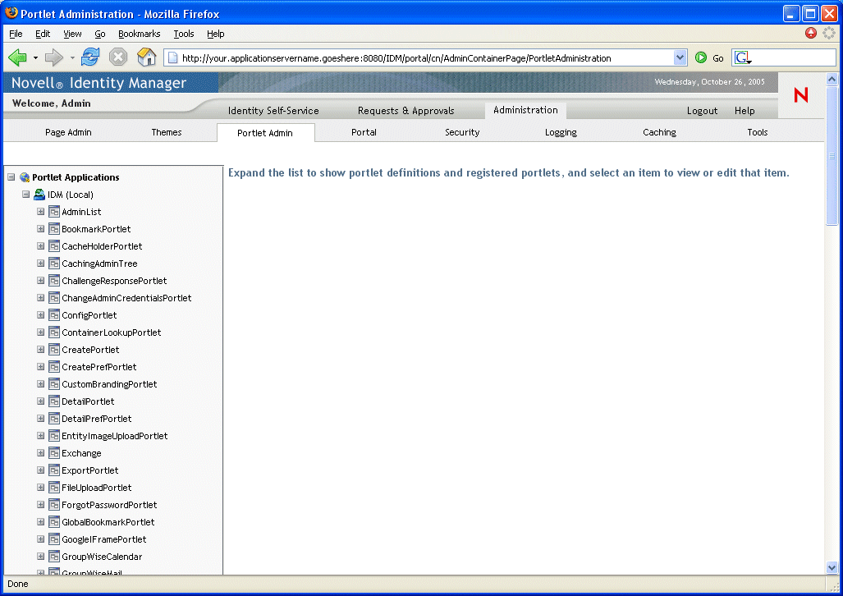Click the vertical scrollbar thumb
This screenshot has height=596, width=843.
point(832,156)
